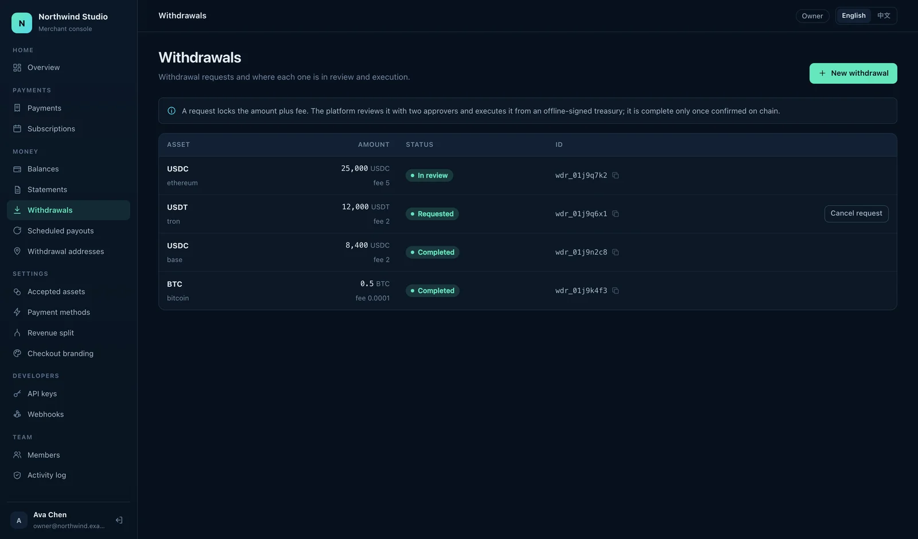The width and height of the screenshot is (918, 539).
Task: Click the Overview grid icon
Action: tap(17, 68)
